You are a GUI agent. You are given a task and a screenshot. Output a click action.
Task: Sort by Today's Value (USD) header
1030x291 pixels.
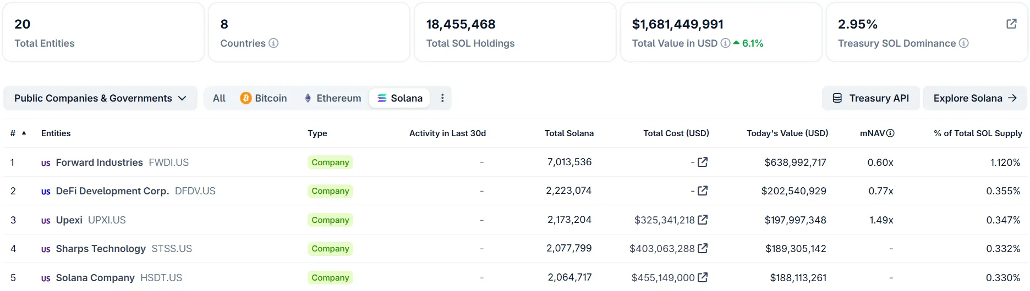point(787,133)
